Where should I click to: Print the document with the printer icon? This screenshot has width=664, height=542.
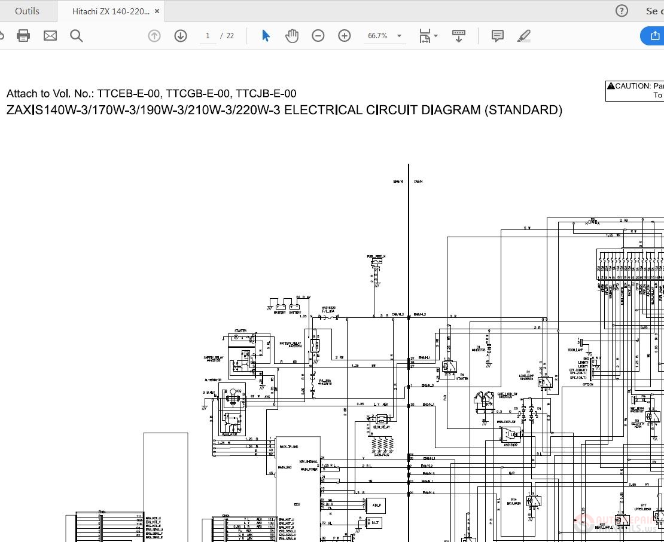(23, 35)
